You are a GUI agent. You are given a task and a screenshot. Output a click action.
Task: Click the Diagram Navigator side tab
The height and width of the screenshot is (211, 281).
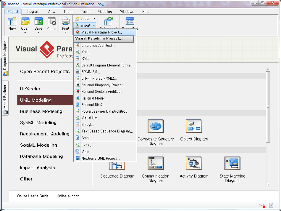[5, 57]
